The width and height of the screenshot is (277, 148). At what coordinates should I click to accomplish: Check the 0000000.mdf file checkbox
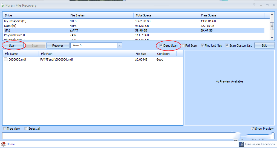click(6, 59)
